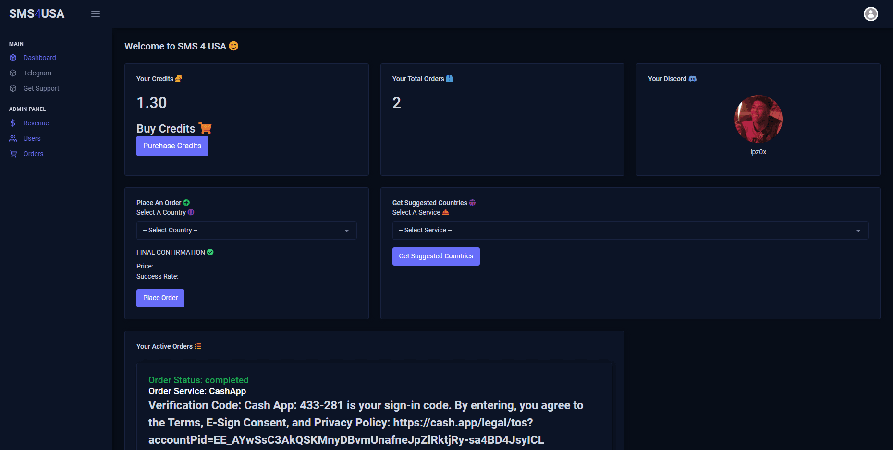This screenshot has width=893, height=450.
Task: Click the shopping cart icon beside Buy Credits
Action: [205, 128]
